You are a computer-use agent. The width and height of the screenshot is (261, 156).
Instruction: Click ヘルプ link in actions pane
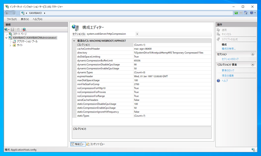pyautogui.click(x=225, y=81)
